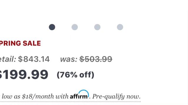Jump to the fourth carousel dot

coord(120,27)
